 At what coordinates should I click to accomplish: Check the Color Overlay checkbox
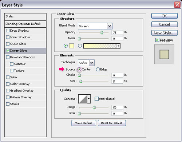(x=8, y=84)
